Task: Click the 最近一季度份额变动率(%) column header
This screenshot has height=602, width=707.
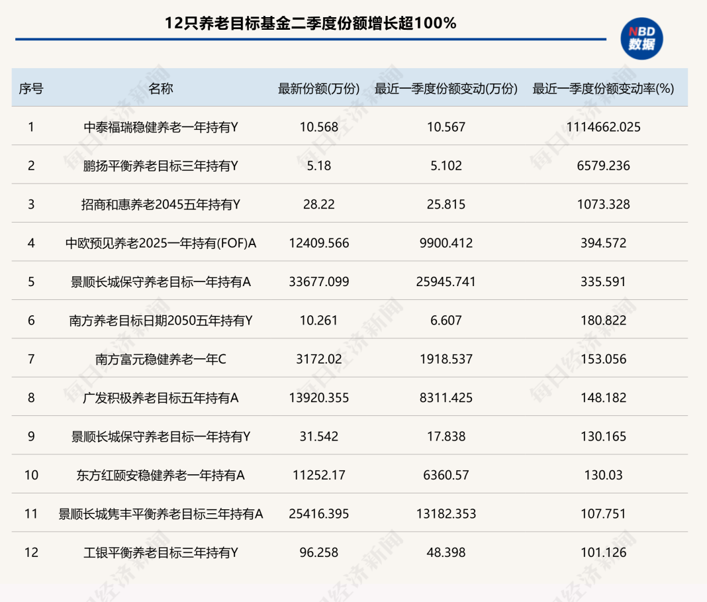Action: pyautogui.click(x=603, y=88)
